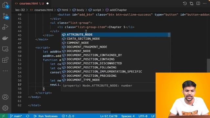Viewport: 210px width, 118px height.
Task: Select DOCUMENT_POSITION_PRECEDING suggestion
Action: point(109,76)
